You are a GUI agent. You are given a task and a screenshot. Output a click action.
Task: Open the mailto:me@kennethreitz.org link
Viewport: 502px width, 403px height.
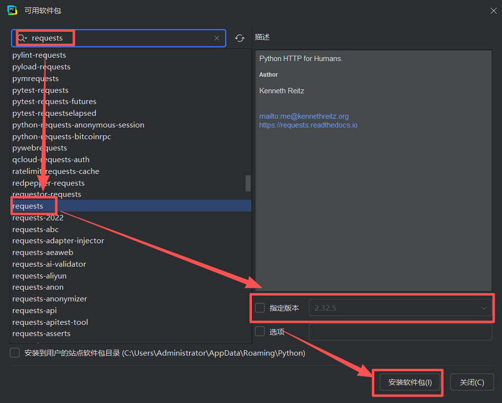point(304,116)
